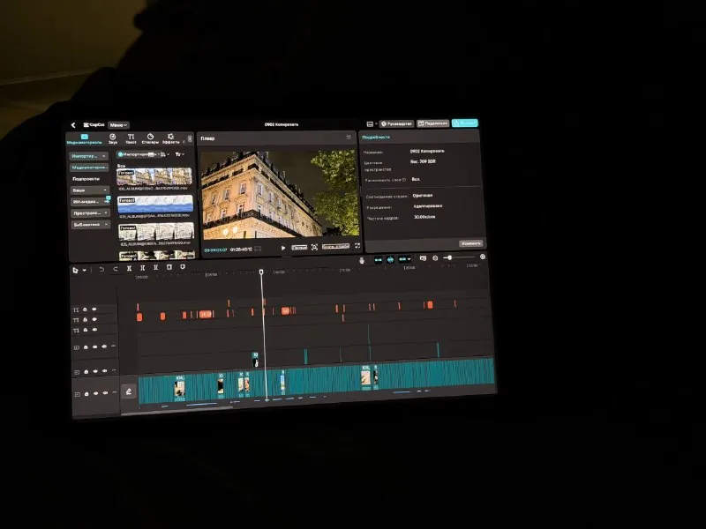The image size is (706, 529).
Task: Switch to the Звук (Audio) tab
Action: [x=113, y=139]
